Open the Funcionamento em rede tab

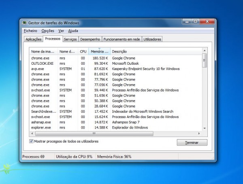(x=122, y=39)
